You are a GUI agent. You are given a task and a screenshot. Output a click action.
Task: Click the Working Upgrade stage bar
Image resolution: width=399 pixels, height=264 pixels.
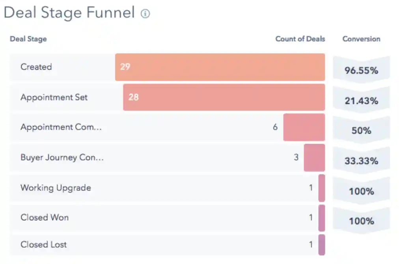[321, 188]
